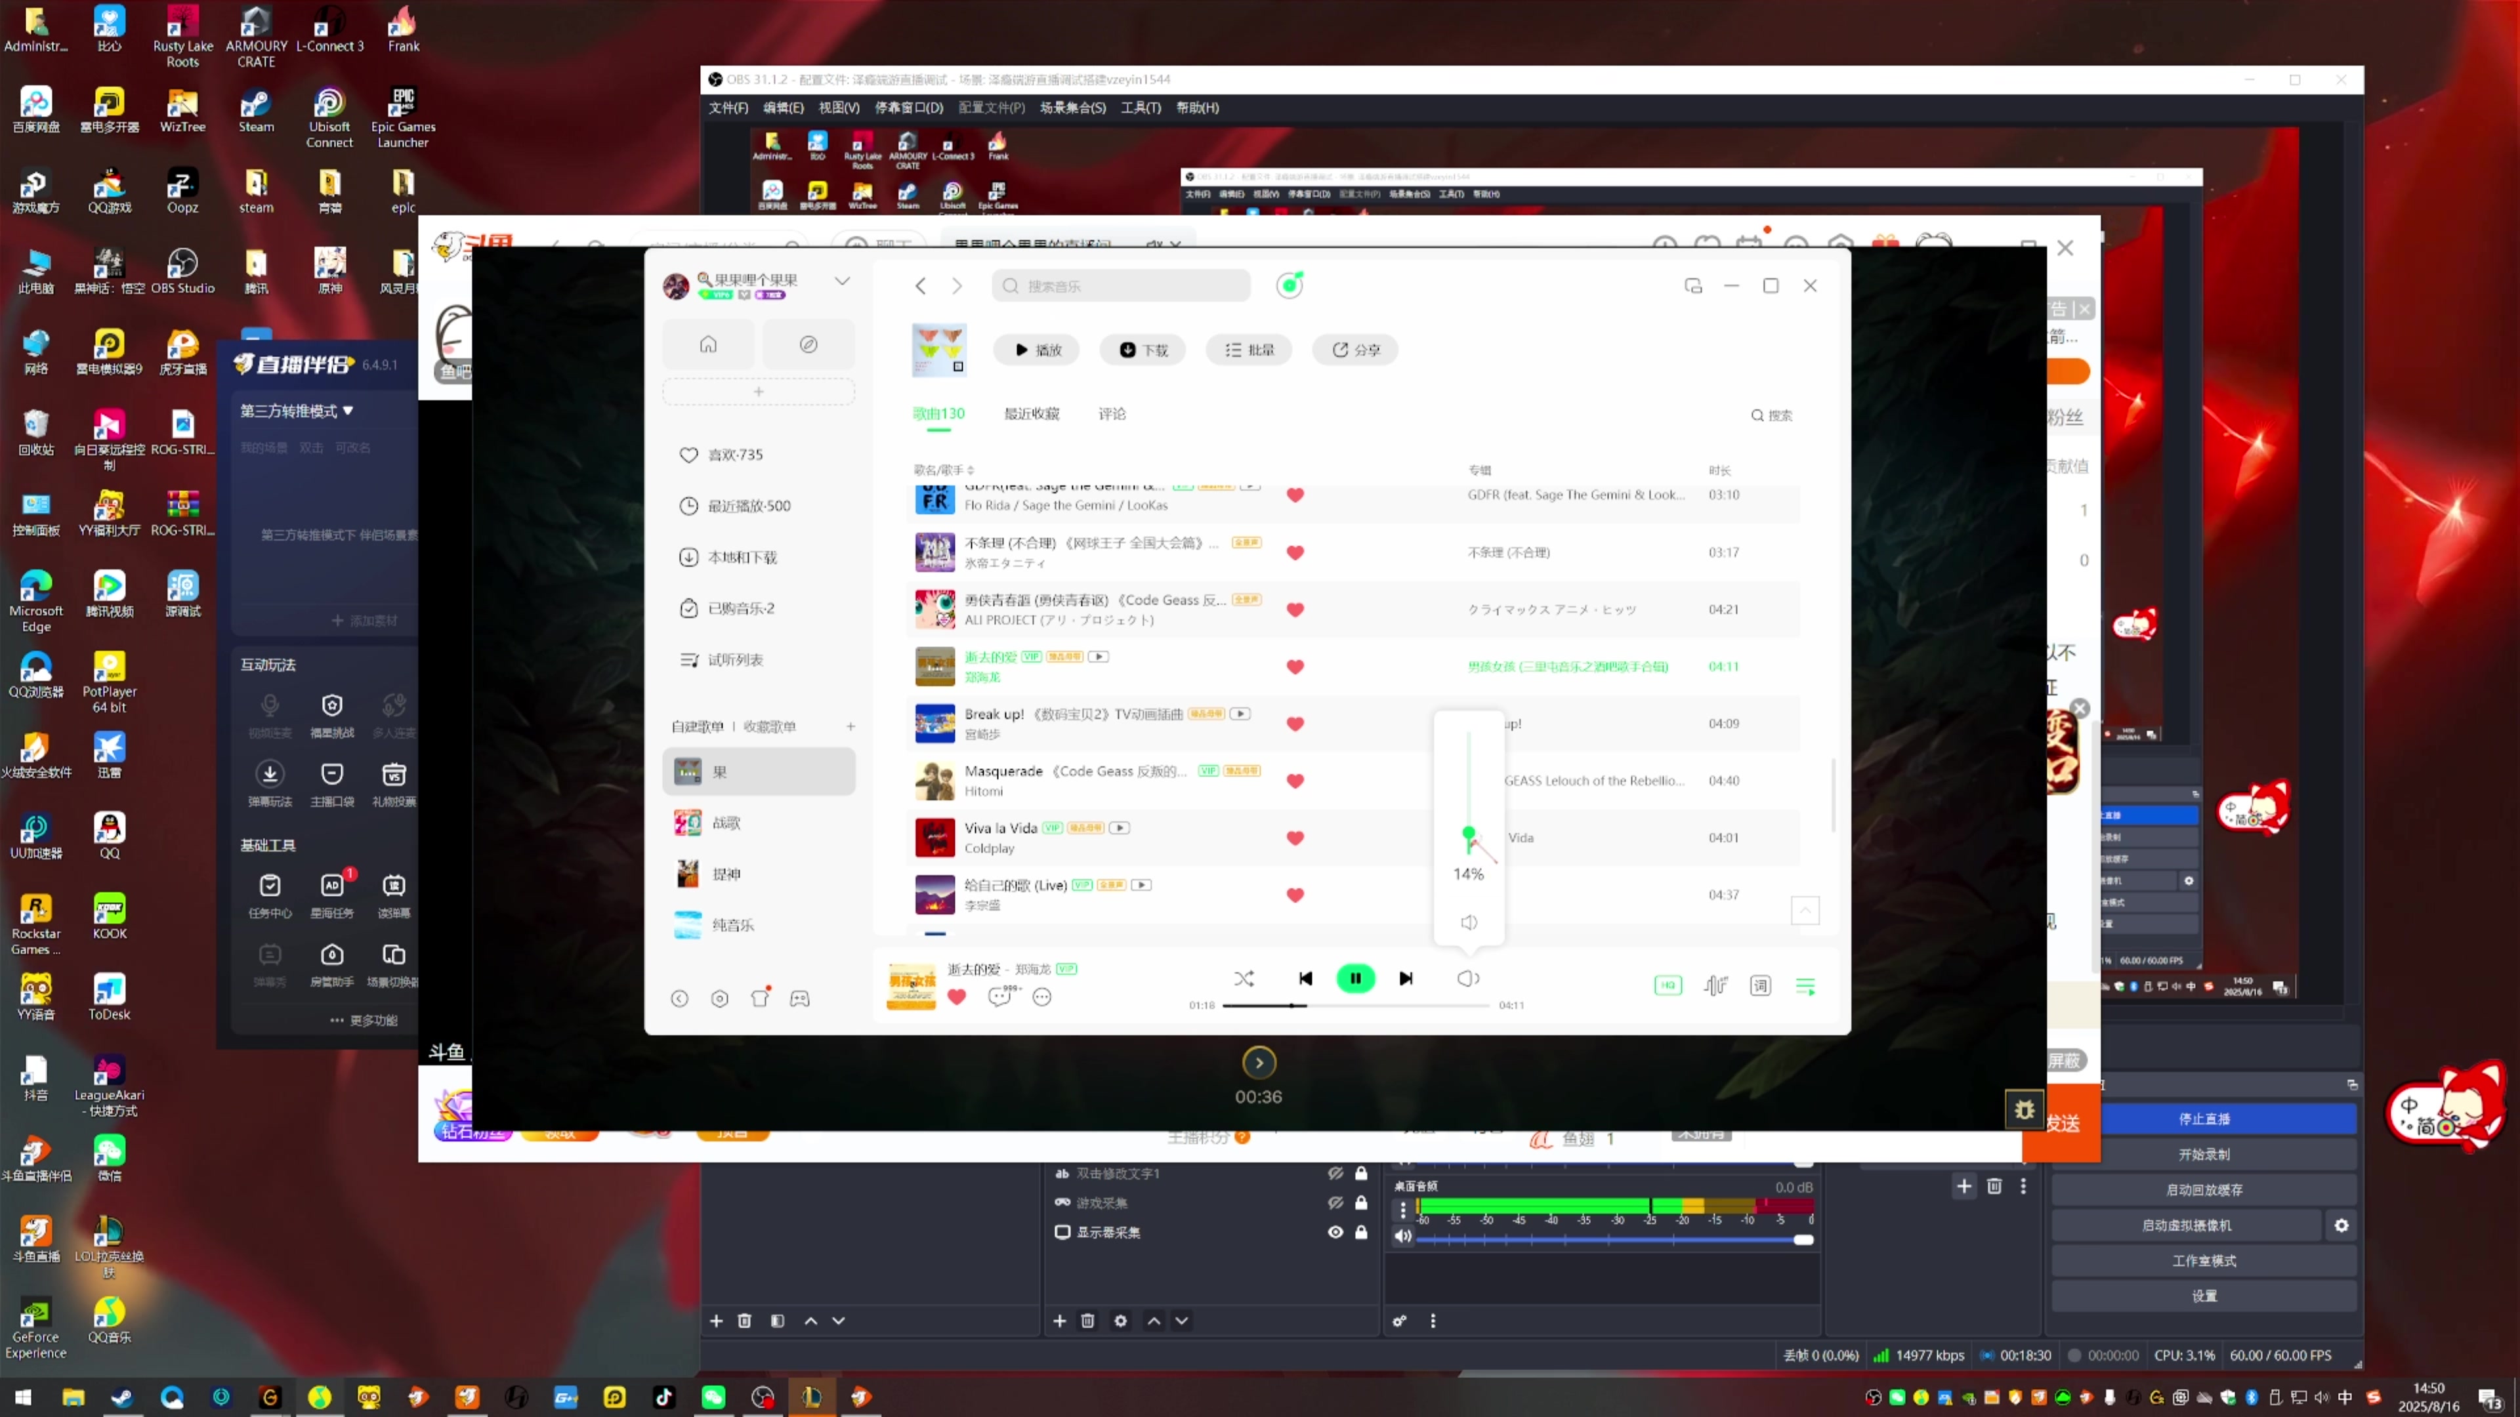Open OBS 场景集合(S) menu
This screenshot has height=1417, width=2520.
pyautogui.click(x=1072, y=108)
